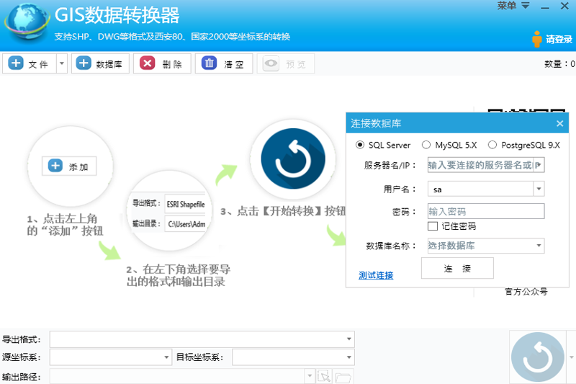Select the SQL Server radio option

point(383,145)
